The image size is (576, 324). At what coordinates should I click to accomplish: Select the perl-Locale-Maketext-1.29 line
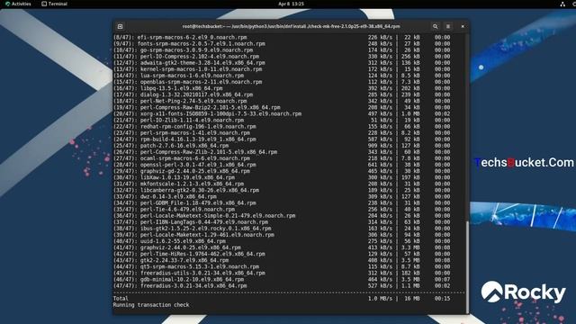282,235
